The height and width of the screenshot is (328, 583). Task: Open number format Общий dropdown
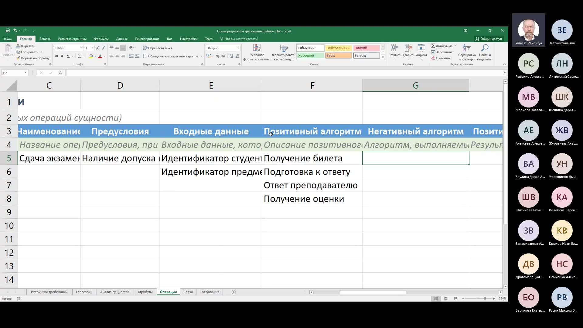(238, 48)
